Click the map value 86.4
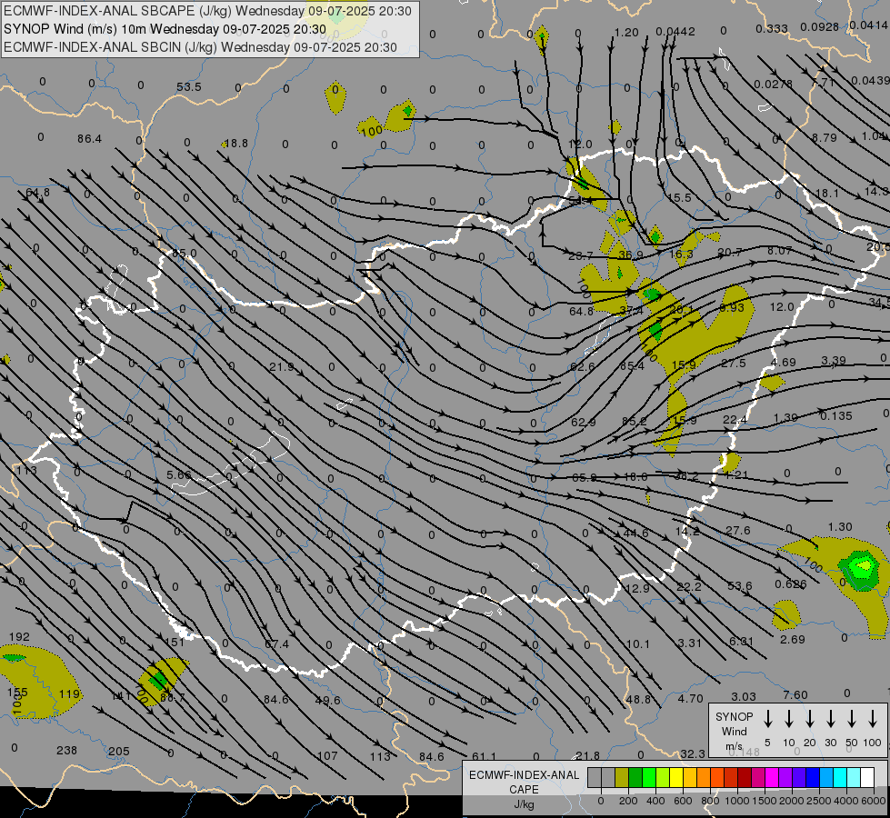Image resolution: width=890 pixels, height=818 pixels. coord(90,138)
